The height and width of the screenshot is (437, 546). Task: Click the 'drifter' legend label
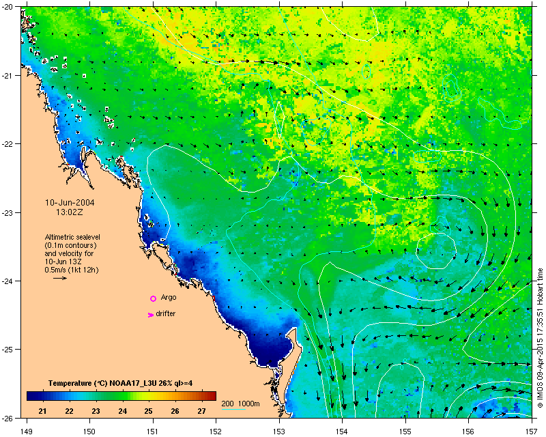[165, 313]
